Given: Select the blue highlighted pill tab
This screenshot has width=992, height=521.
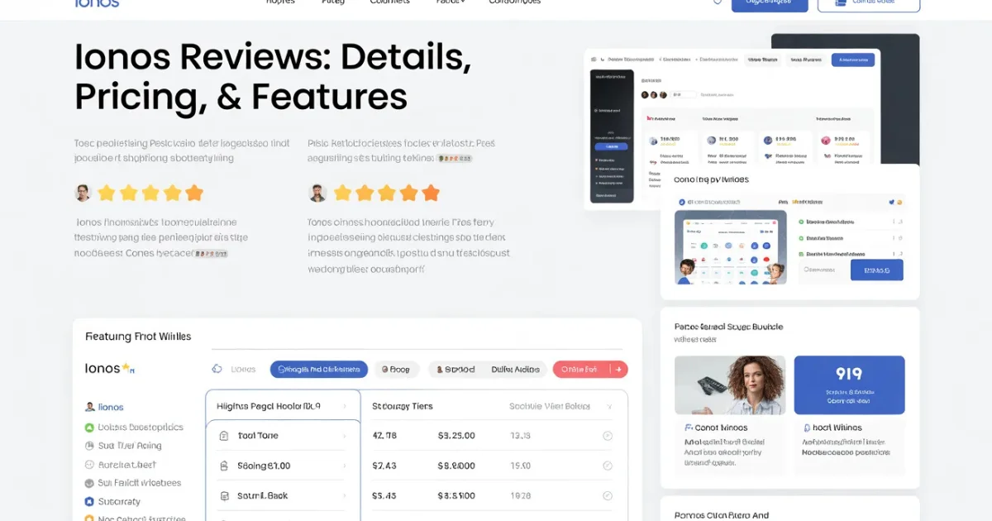Looking at the screenshot, I should 319,370.
